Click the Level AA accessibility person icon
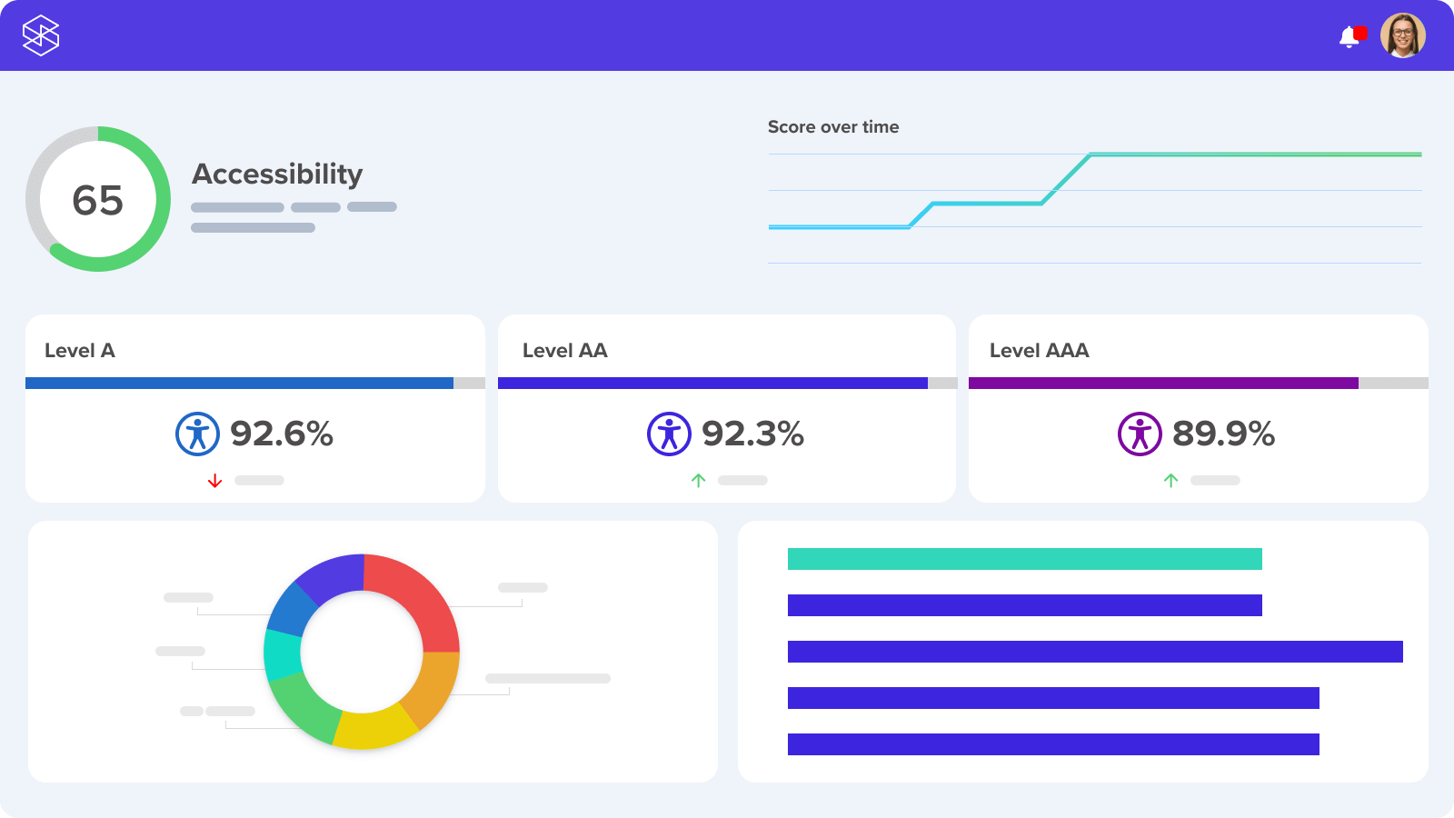Screen dimensions: 1454x818 coord(669,434)
